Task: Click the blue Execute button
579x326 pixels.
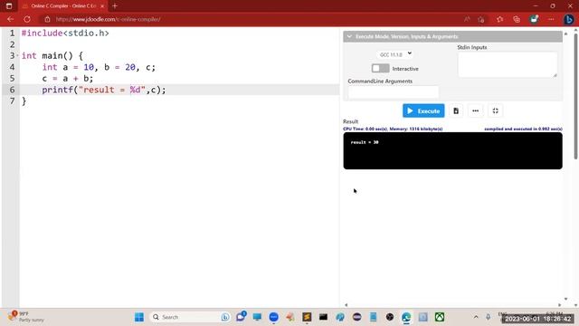Action: click(x=423, y=110)
